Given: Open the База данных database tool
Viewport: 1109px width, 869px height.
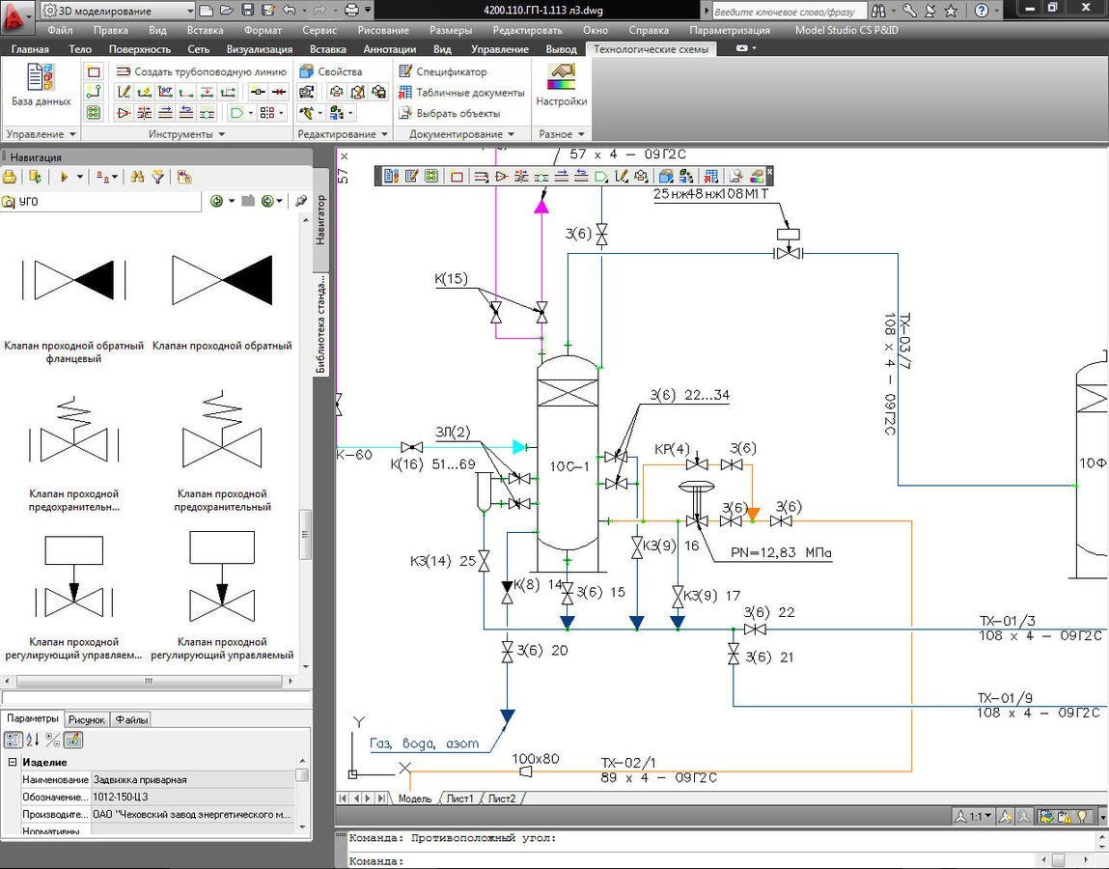Looking at the screenshot, I should 42,85.
